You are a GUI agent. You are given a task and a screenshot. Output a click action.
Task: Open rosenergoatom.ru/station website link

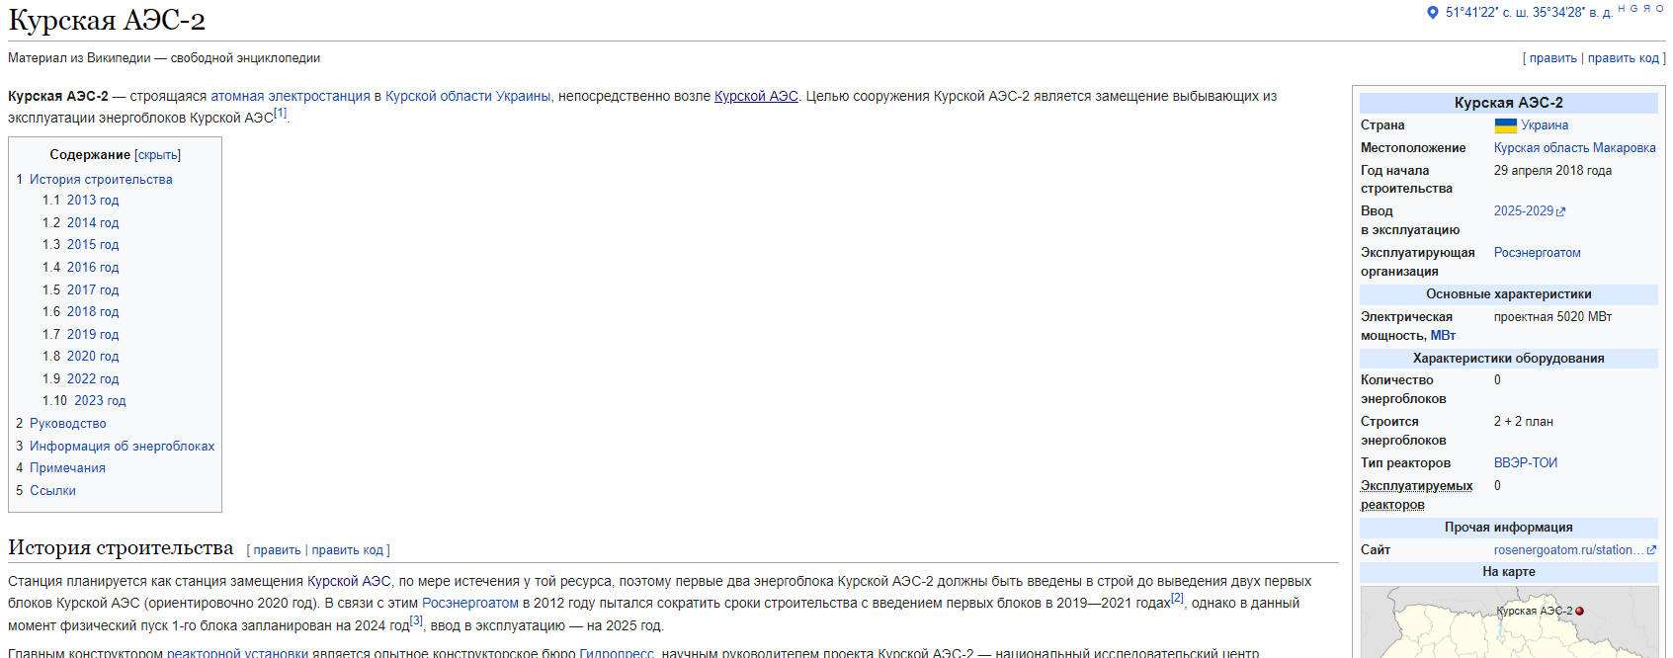tap(1568, 550)
